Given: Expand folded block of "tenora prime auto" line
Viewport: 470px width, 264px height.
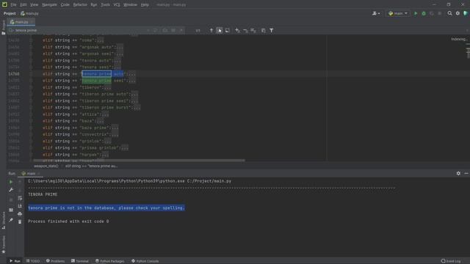Looking at the screenshot, I should pyautogui.click(x=131, y=74).
